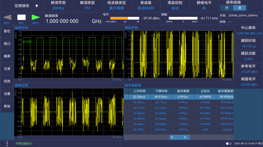The image size is (263, 147).
Task: Click the 下降时间 column header
Action: click(x=161, y=91)
